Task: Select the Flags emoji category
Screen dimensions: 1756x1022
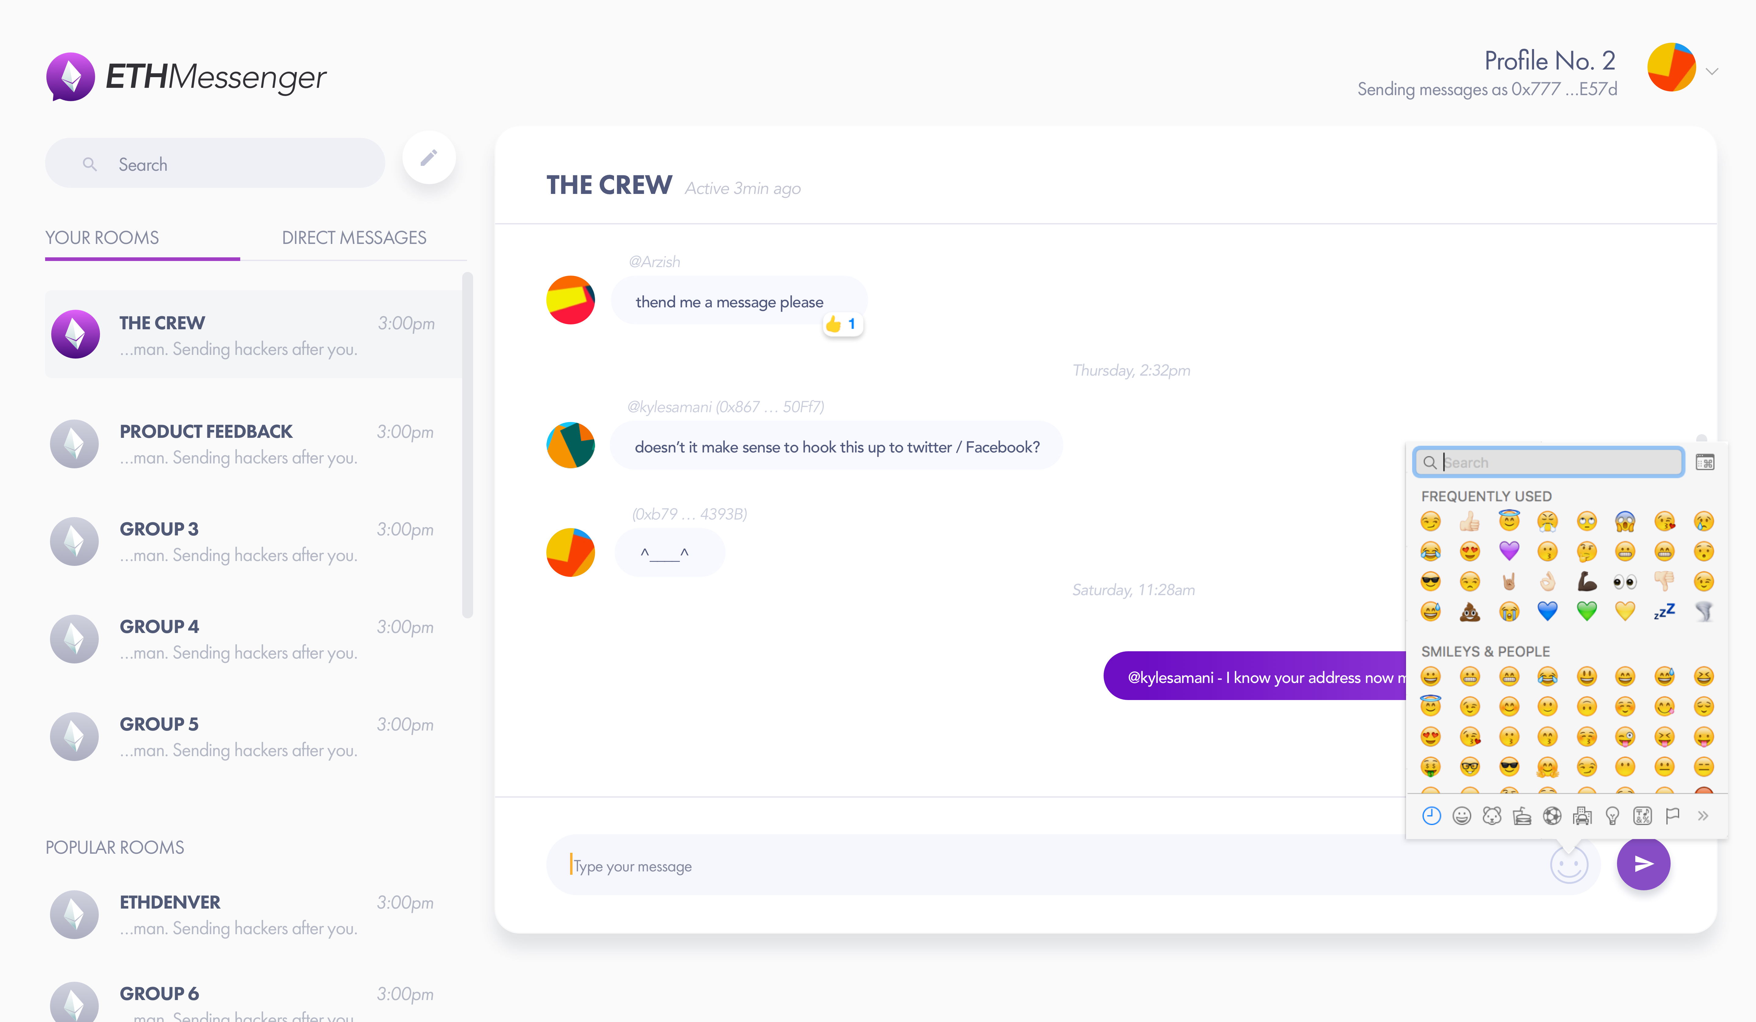Action: click(x=1672, y=815)
